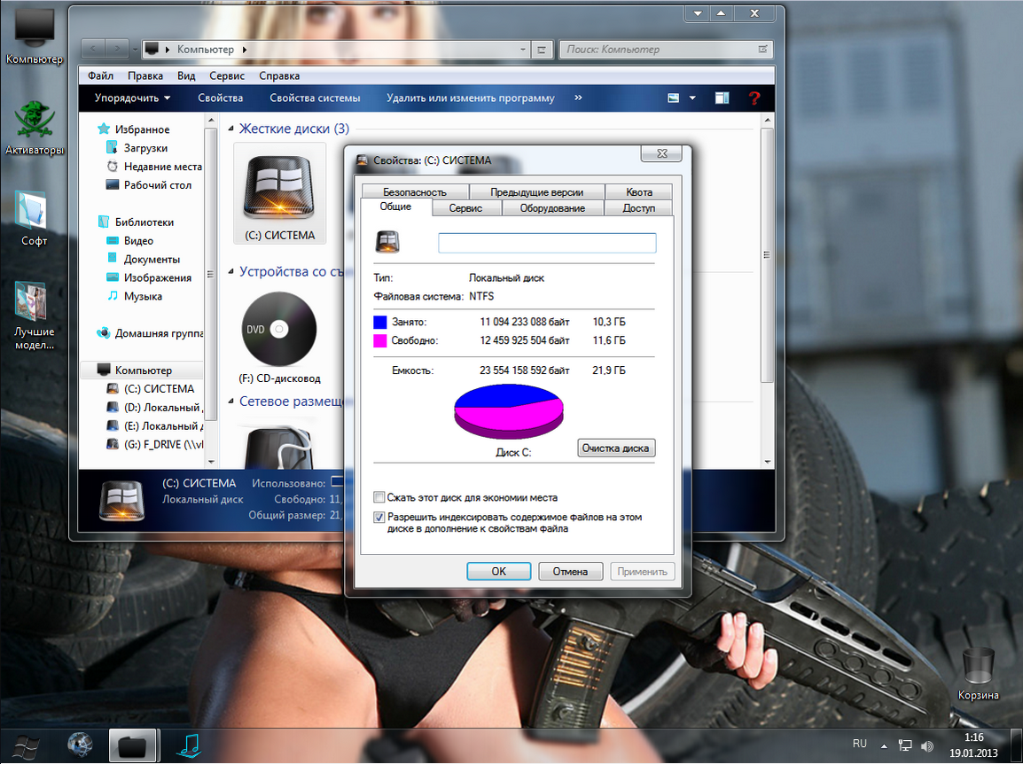
Task: Go back in Explorer navigation
Action: pos(93,49)
